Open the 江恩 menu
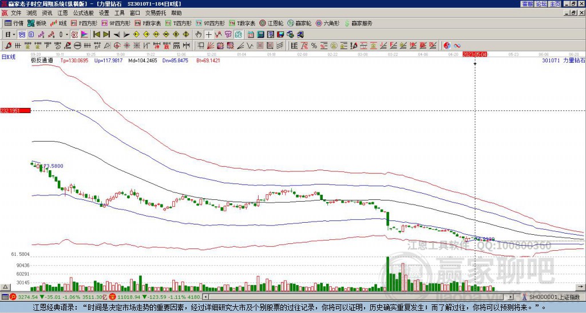The width and height of the screenshot is (586, 313). tap(62, 13)
